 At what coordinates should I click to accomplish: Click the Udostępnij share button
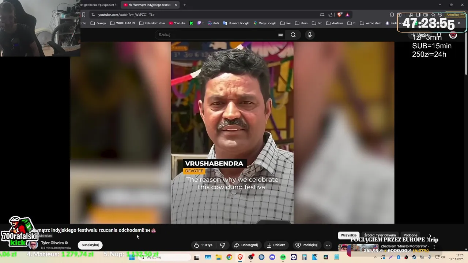tap(246, 245)
